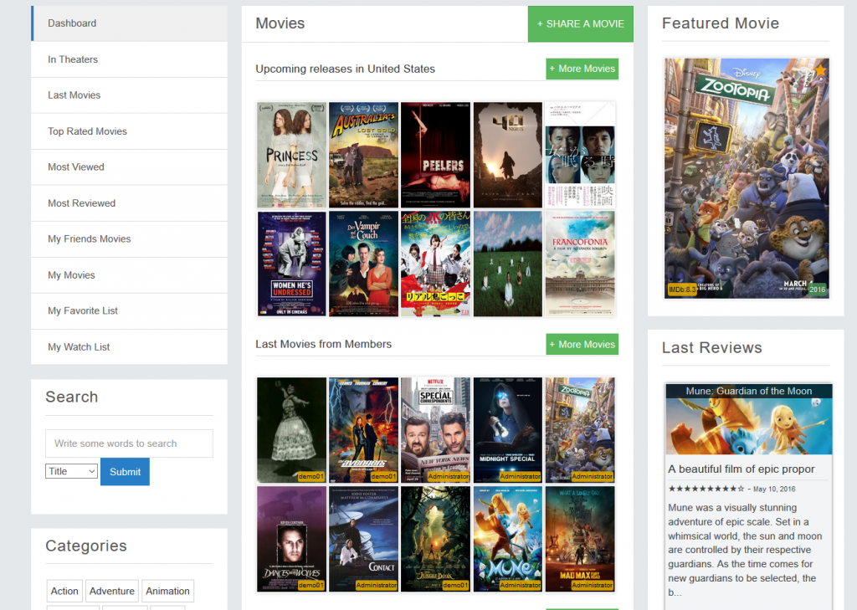Viewport: 857px width, 610px height.
Task: Click Administrator badge on Midnight Special
Action: point(520,477)
